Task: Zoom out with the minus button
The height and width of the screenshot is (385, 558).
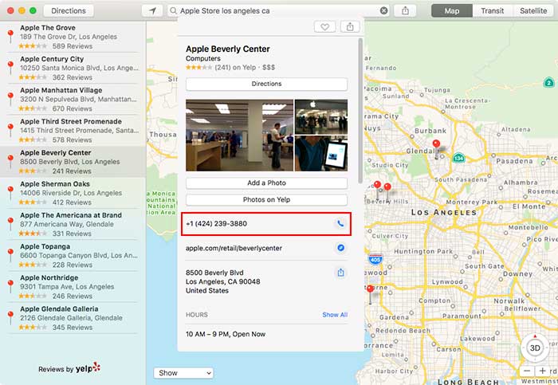Action: tap(527, 371)
